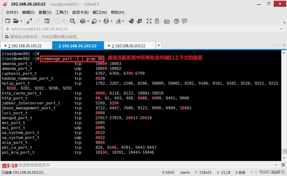
Task: Expand the Open folder dropdown arrow
Action: point(21,21)
